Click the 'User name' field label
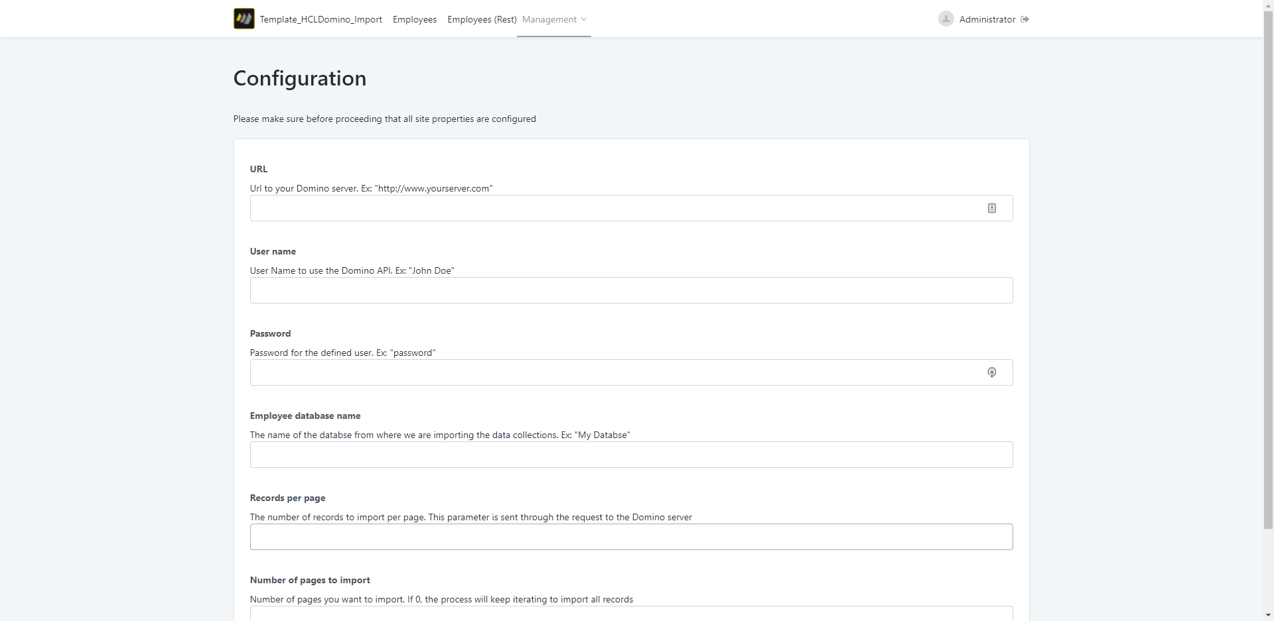 (273, 251)
